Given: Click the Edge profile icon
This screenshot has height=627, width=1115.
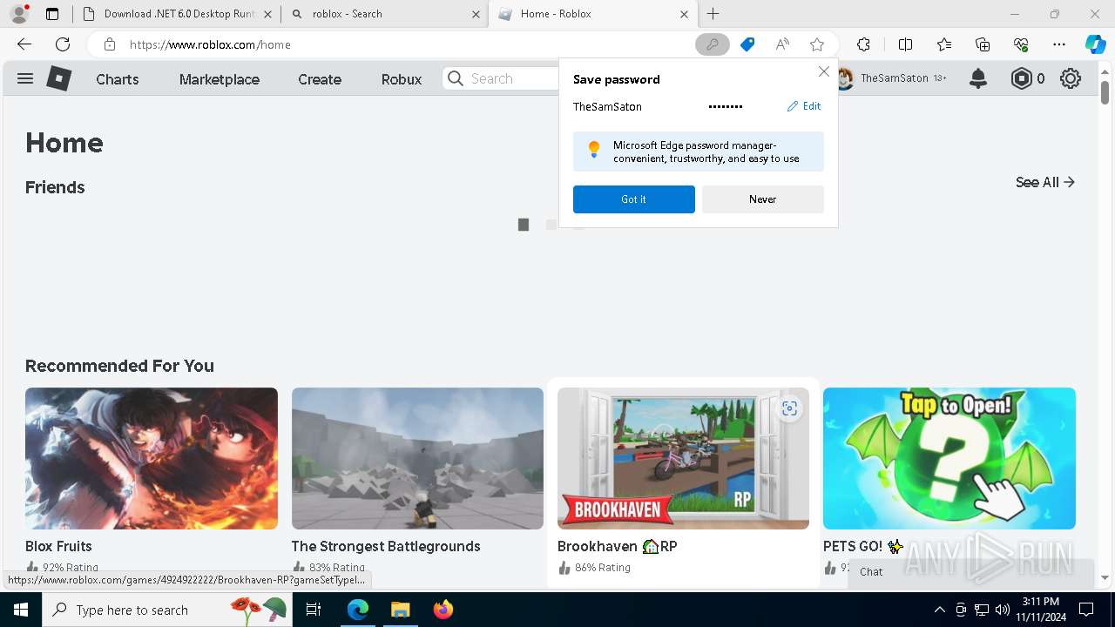Looking at the screenshot, I should [x=20, y=14].
